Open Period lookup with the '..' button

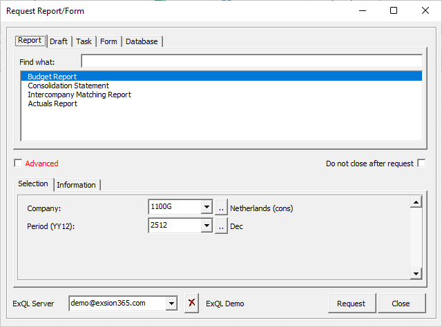point(221,226)
